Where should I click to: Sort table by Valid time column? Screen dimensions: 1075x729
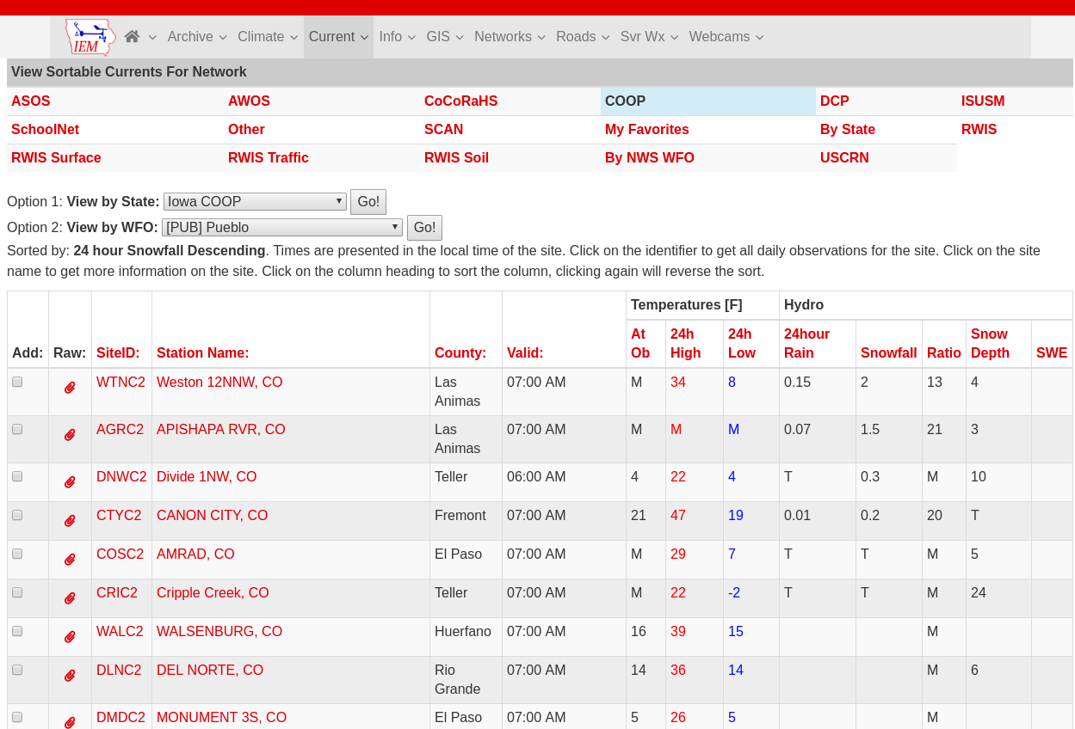coord(525,352)
